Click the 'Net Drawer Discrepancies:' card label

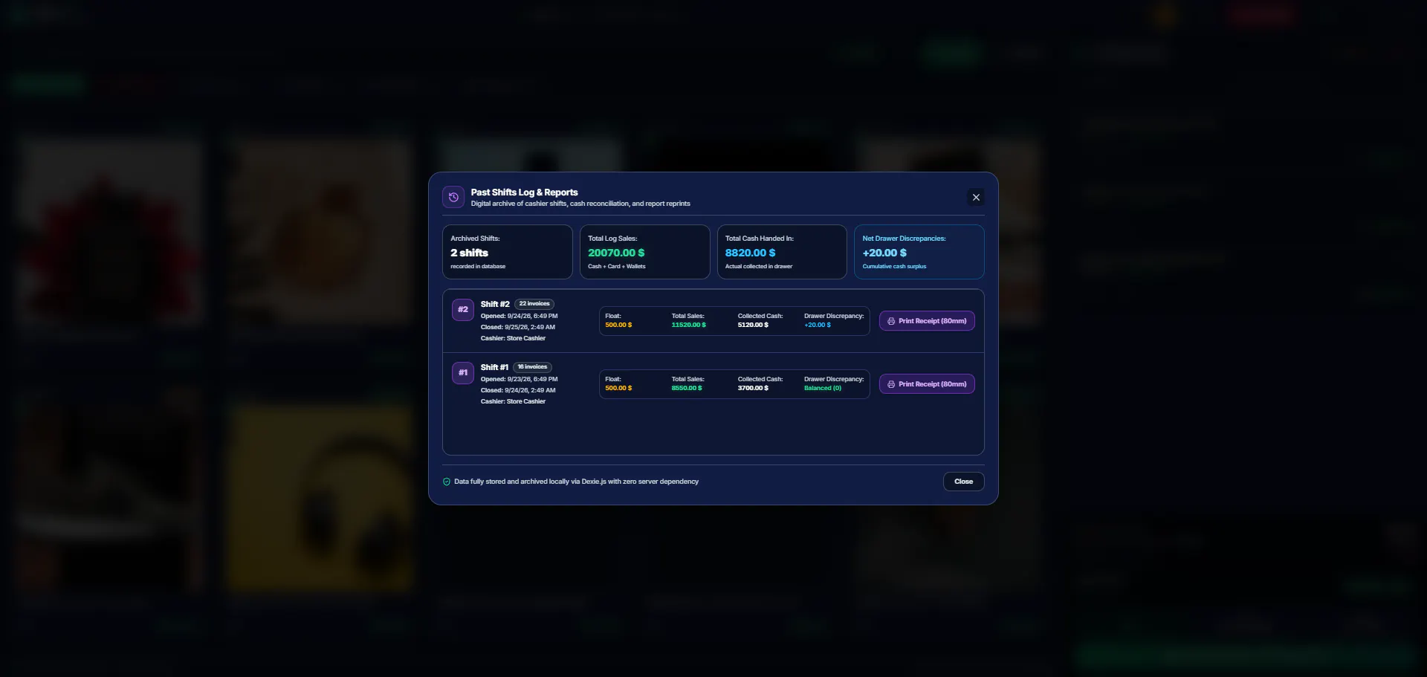point(904,239)
